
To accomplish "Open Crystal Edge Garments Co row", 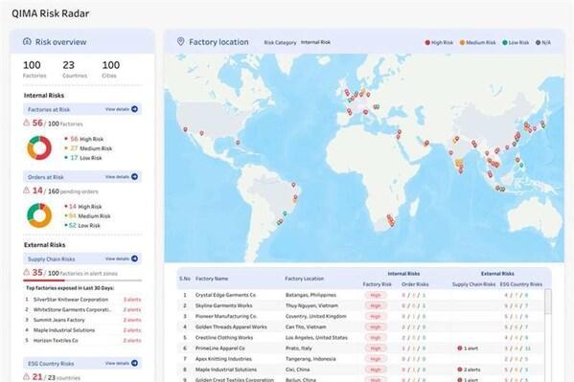I will tap(360, 295).
